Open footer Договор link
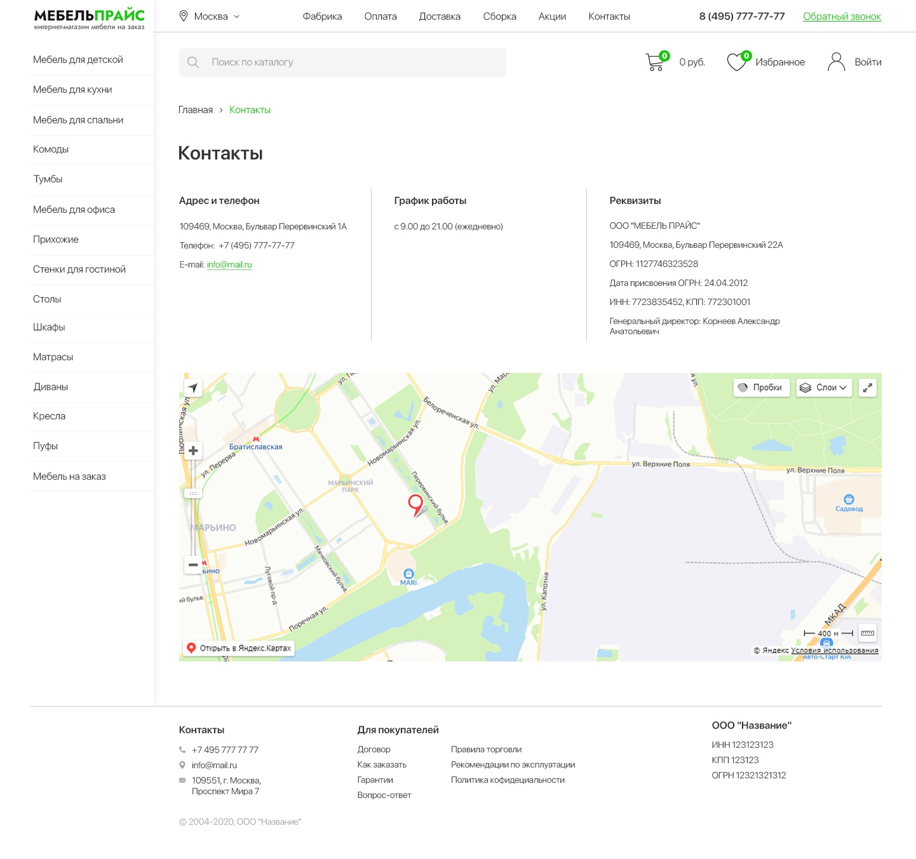 pos(374,750)
